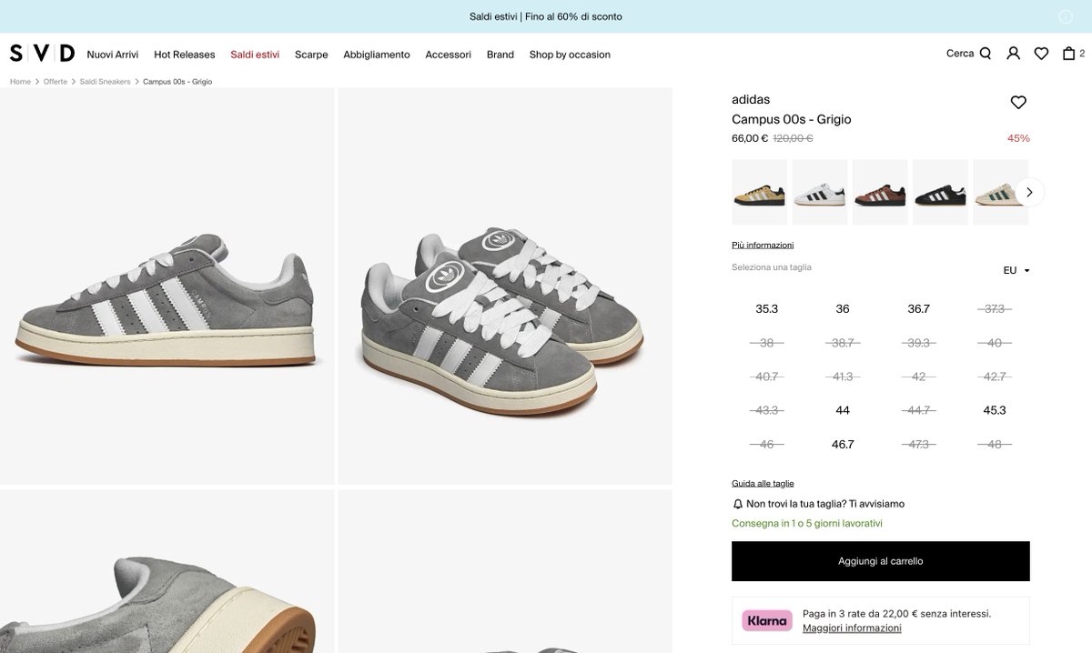Click Consegna in 1 o 5 giorni text

point(807,524)
